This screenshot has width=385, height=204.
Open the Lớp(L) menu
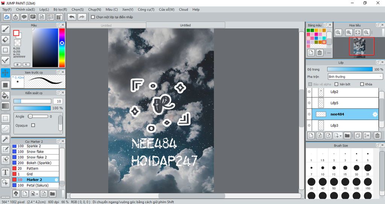44,9
